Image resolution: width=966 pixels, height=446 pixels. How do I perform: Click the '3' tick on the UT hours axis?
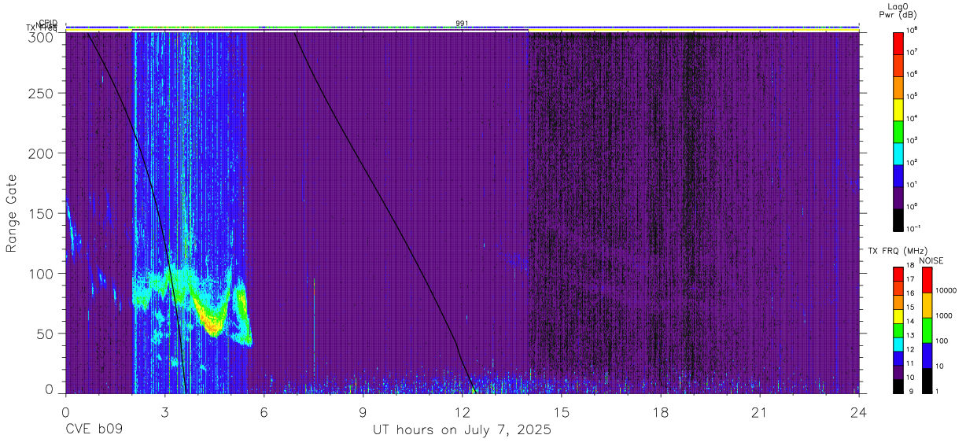[165, 411]
